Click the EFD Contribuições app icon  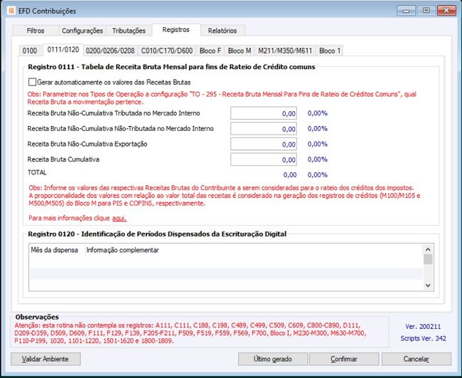pyautogui.click(x=11, y=11)
